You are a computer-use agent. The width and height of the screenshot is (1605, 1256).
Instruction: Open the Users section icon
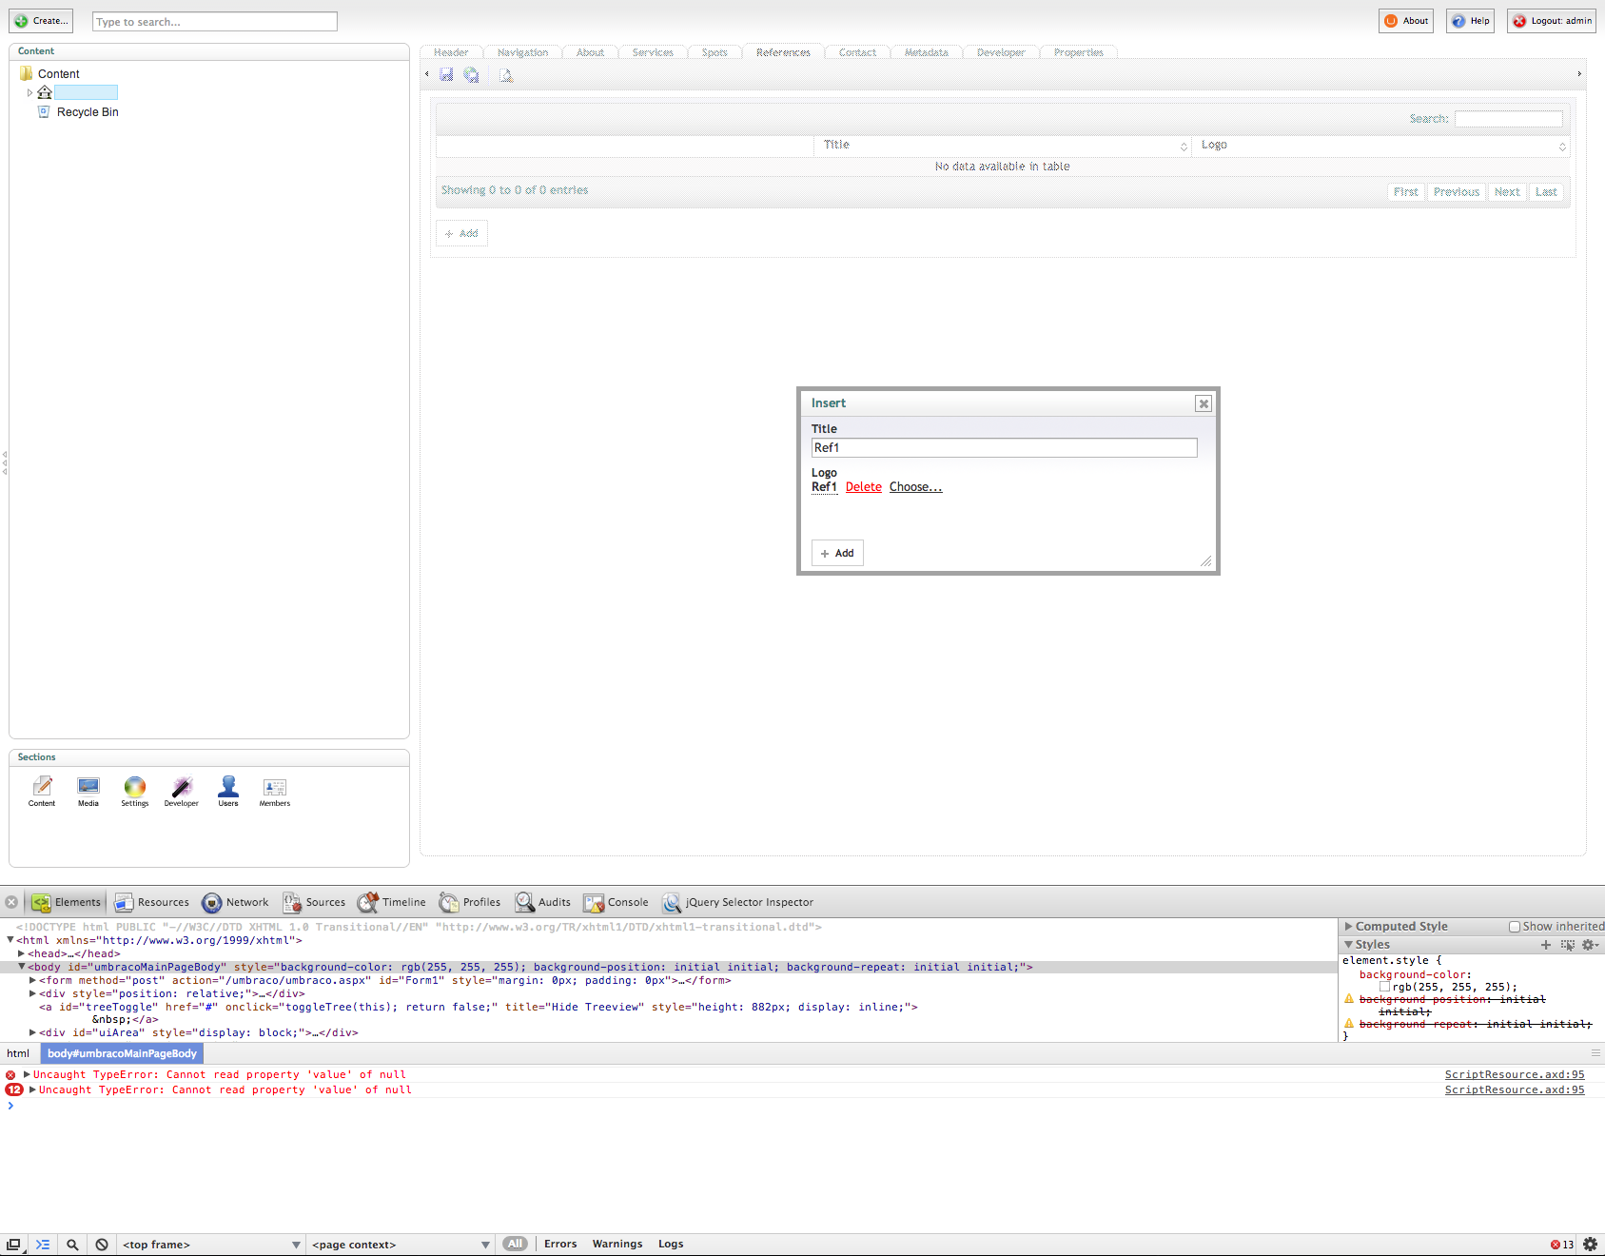(x=228, y=791)
